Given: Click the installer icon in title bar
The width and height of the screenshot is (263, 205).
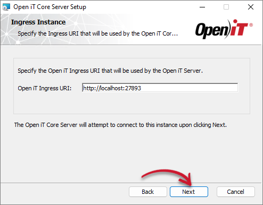Looking at the screenshot, I should pyautogui.click(x=6, y=7).
